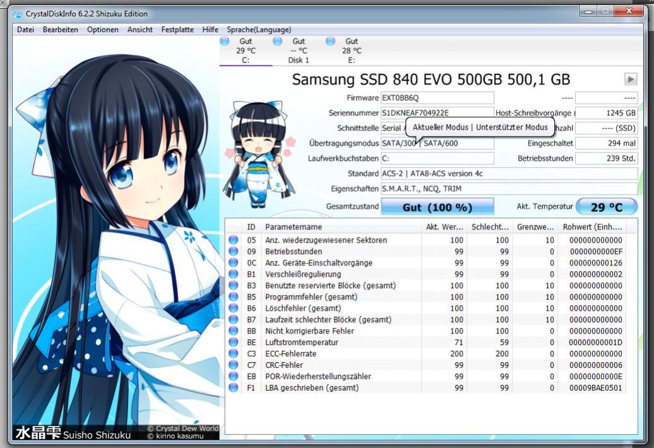Open the Festplatte menu
654x448 pixels.
[x=177, y=30]
